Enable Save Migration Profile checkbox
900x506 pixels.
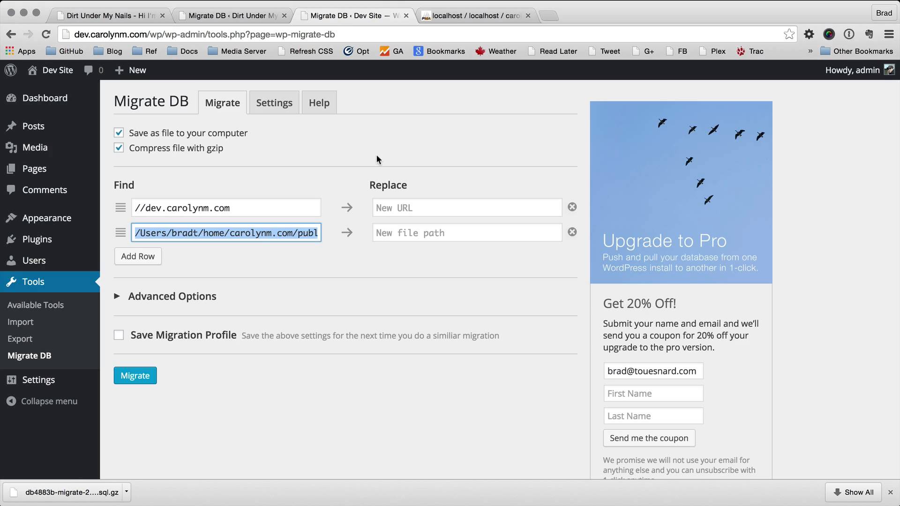coord(119,335)
